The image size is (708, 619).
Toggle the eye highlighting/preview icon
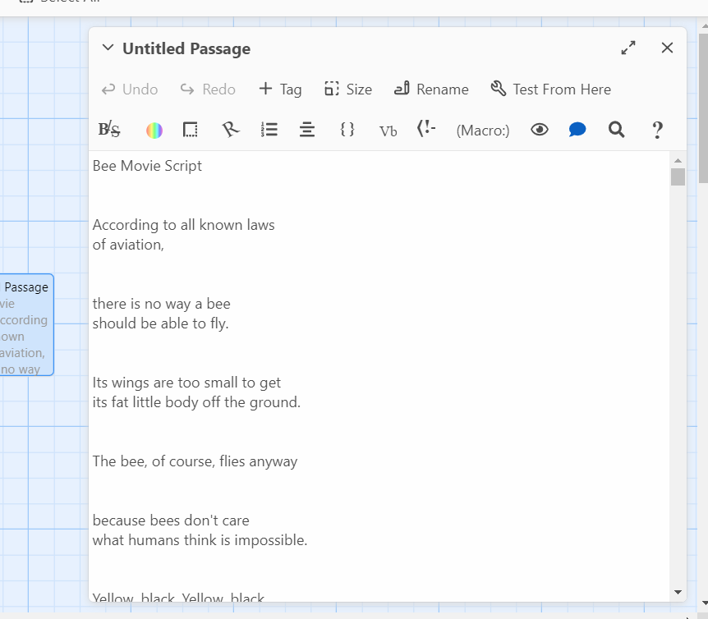pos(540,130)
